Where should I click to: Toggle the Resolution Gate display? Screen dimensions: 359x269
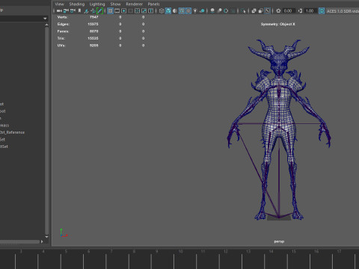coord(123,10)
